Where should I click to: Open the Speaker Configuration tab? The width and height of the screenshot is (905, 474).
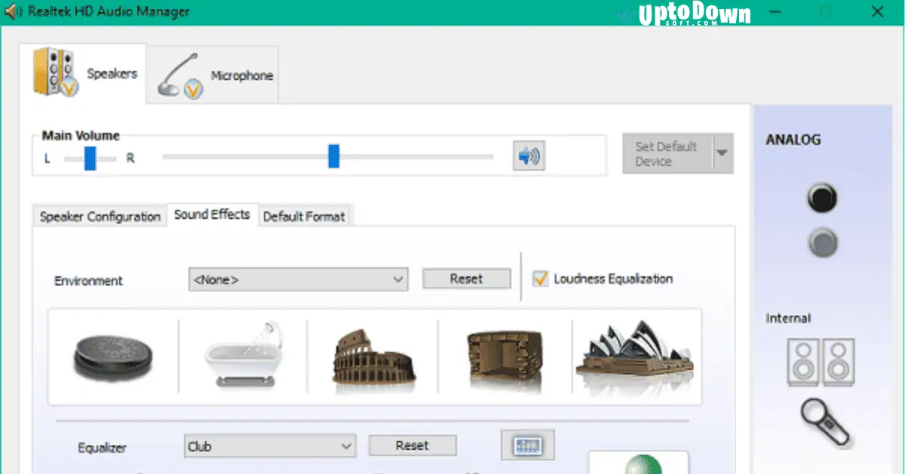pos(99,216)
